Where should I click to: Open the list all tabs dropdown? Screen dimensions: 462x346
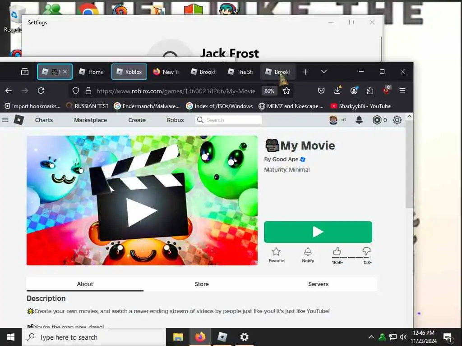(324, 72)
